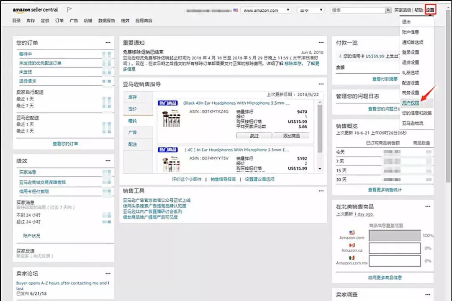
Task: Open the Black In Ear Headphones title link
Action: coord(236,103)
